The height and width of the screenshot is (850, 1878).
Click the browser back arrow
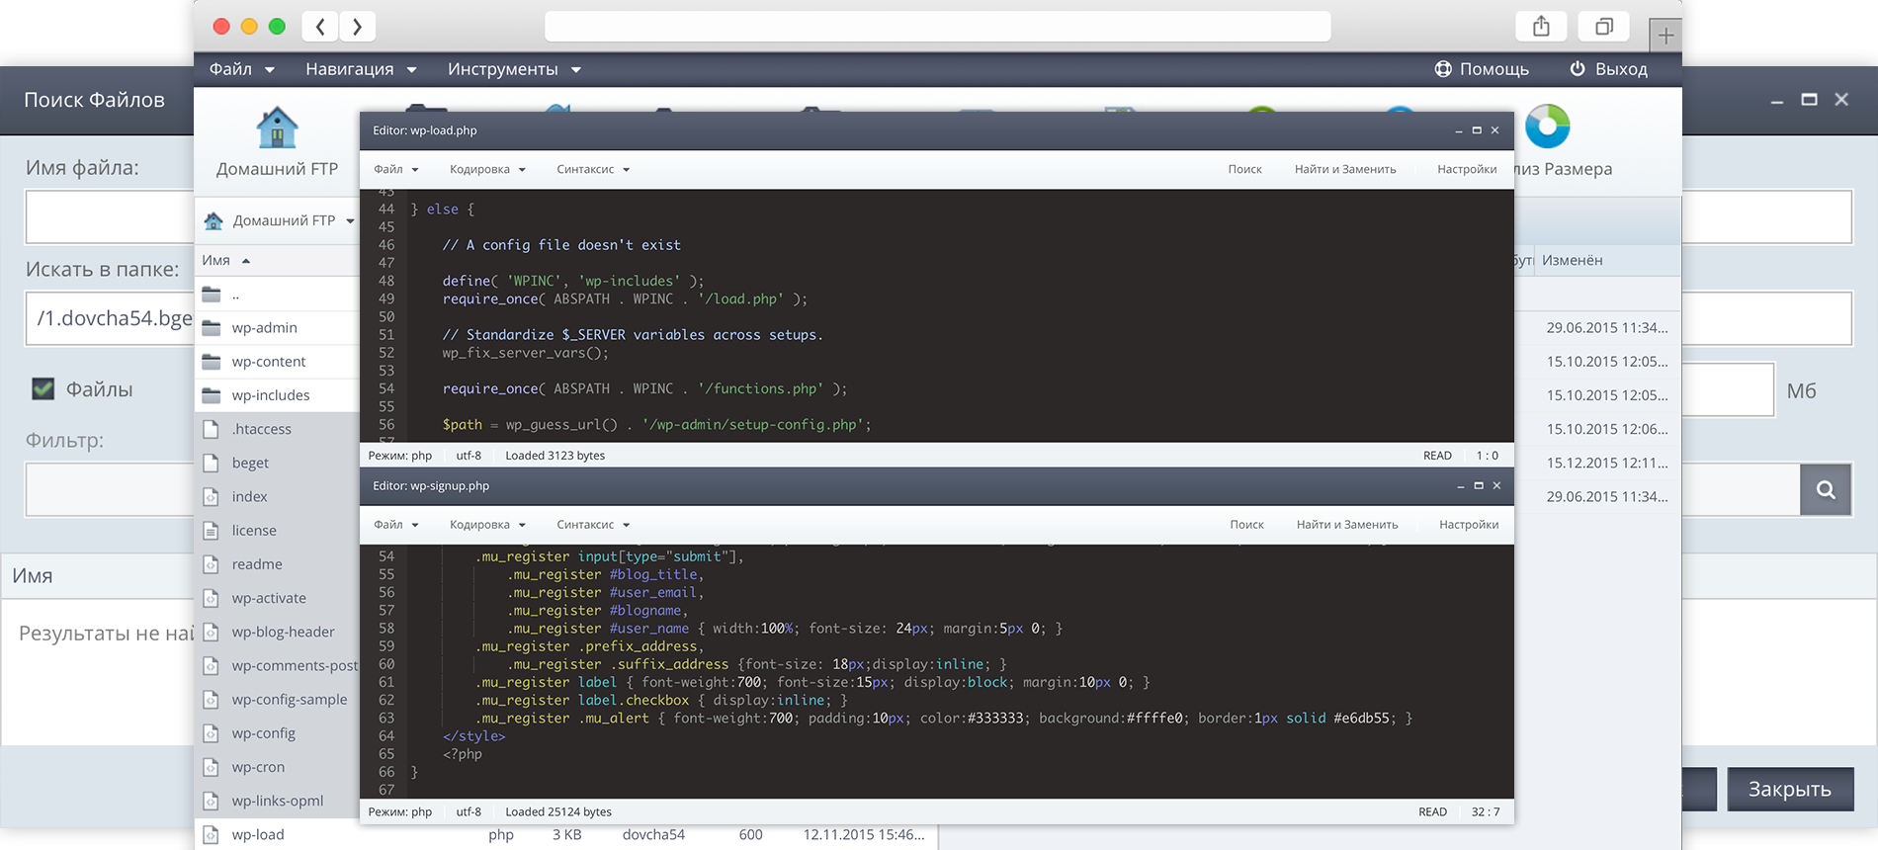point(320,27)
